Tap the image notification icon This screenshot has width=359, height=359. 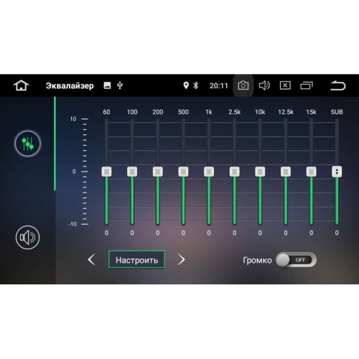pos(107,85)
